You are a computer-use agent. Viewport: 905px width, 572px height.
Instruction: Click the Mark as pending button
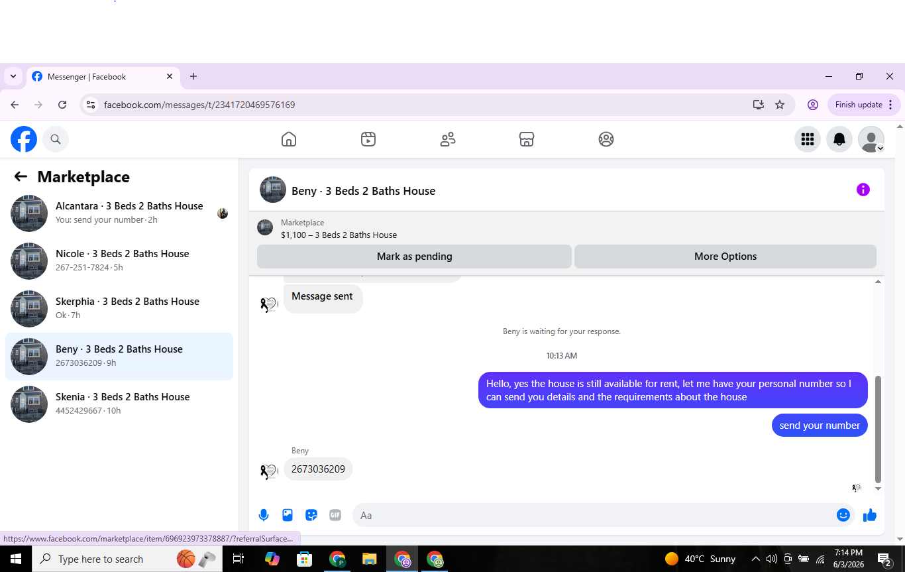pos(414,257)
